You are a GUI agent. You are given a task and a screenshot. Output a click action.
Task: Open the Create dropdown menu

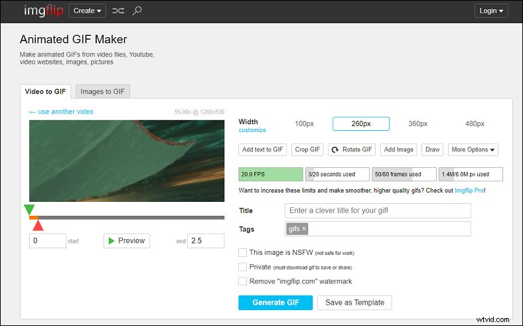click(88, 11)
